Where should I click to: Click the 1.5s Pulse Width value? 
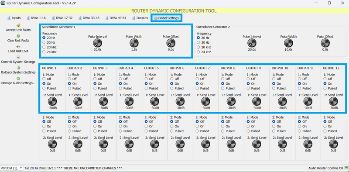[x=134, y=49]
